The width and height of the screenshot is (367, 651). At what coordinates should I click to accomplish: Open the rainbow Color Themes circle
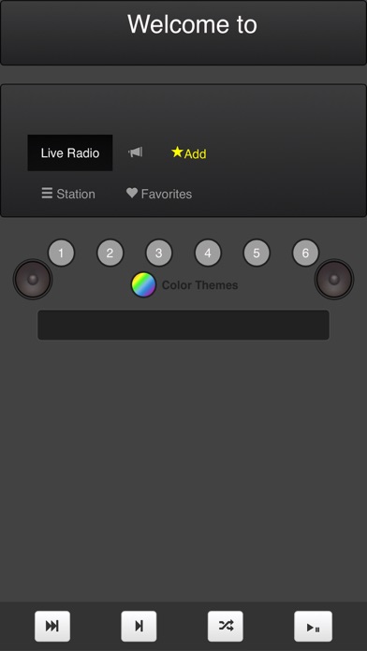144,284
